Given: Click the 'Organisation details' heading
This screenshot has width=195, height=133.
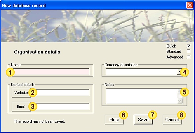Looking at the screenshot, I should (x=37, y=52).
